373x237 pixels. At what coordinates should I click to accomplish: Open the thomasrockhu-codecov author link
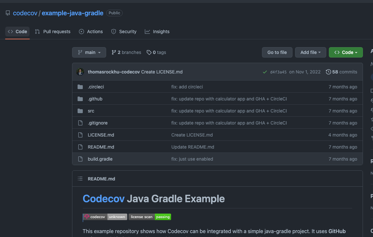pyautogui.click(x=114, y=72)
